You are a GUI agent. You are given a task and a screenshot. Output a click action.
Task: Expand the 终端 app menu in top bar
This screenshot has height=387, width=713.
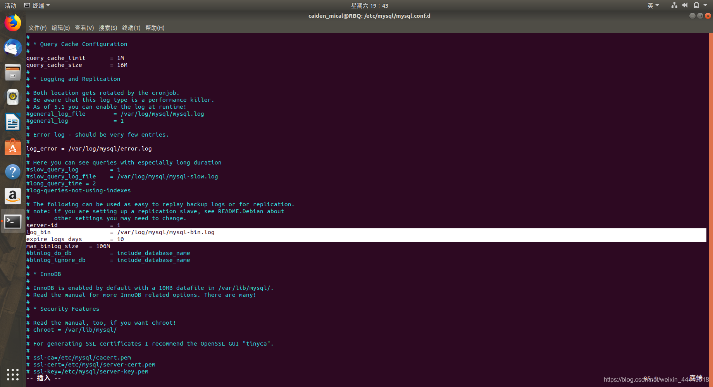click(x=37, y=5)
